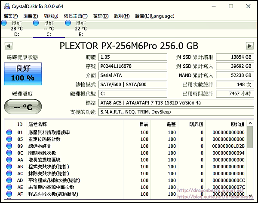
Task: Click the status orb of attribute AA
Action: tap(9, 160)
